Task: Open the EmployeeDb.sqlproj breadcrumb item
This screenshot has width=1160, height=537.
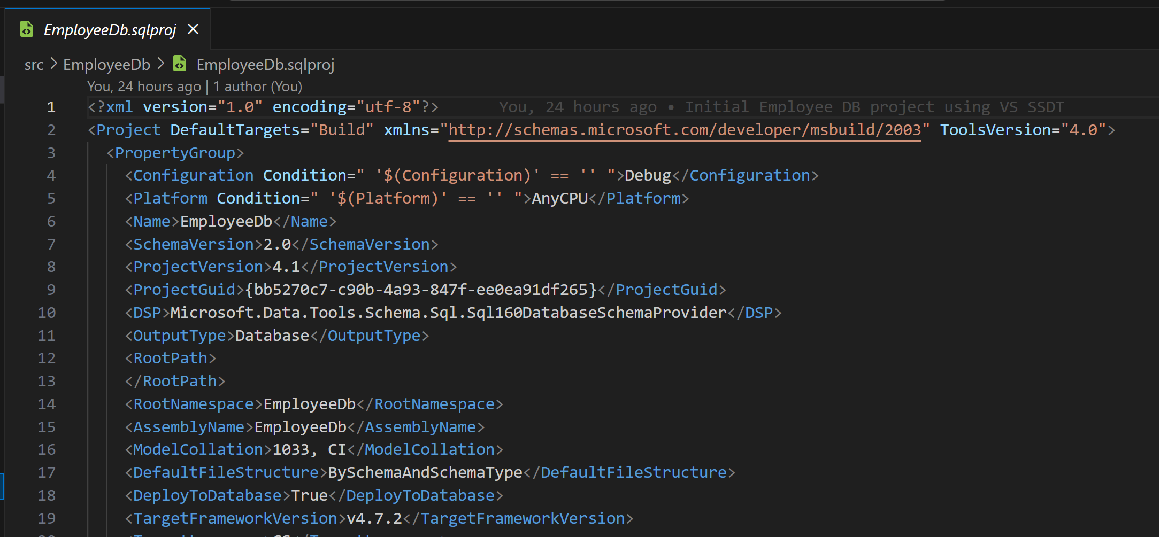Action: (265, 65)
